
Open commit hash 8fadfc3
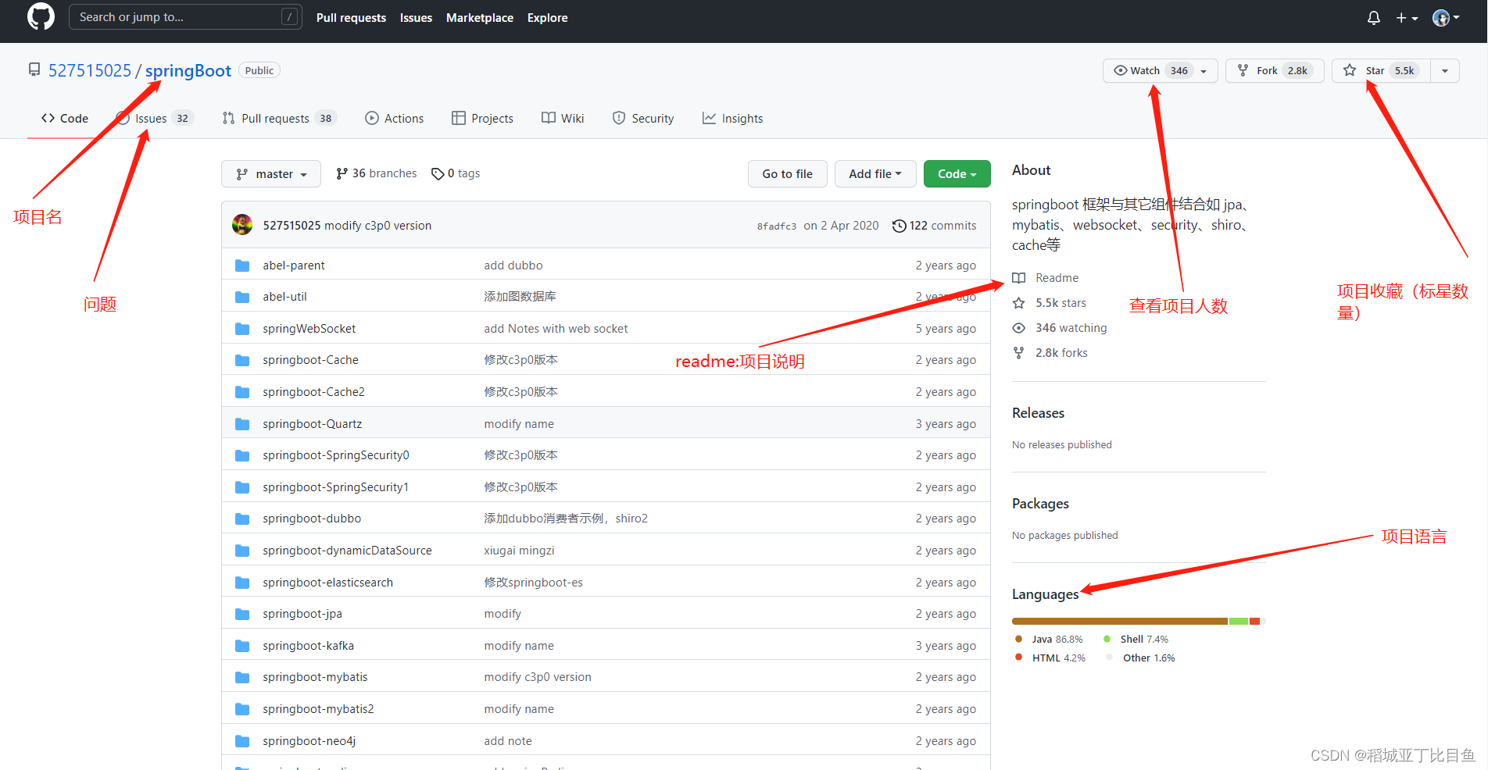(777, 226)
